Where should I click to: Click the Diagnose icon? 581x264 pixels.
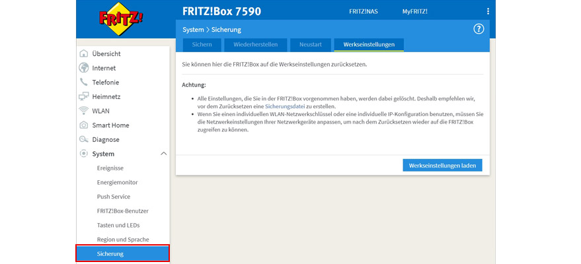84,139
